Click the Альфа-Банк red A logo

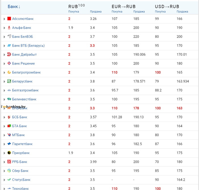coord(9,28)
